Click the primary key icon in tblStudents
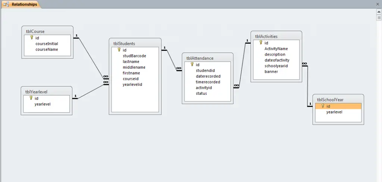Screen dimensions: 382x182 (x=119, y=50)
